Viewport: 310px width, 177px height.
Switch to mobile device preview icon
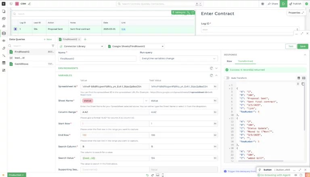point(162,175)
